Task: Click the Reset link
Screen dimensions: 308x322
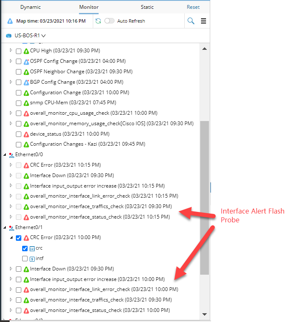Action: pyautogui.click(x=193, y=7)
